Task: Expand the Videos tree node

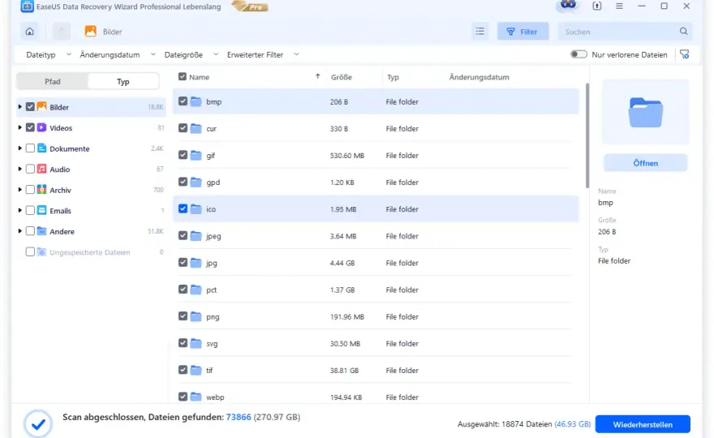Action: coord(19,127)
